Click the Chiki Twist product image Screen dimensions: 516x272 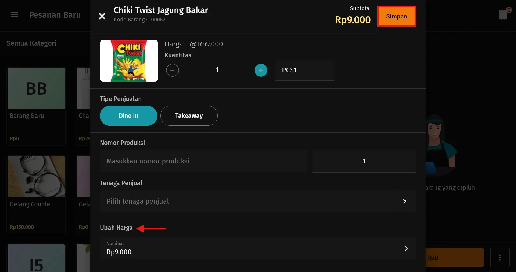(x=129, y=61)
